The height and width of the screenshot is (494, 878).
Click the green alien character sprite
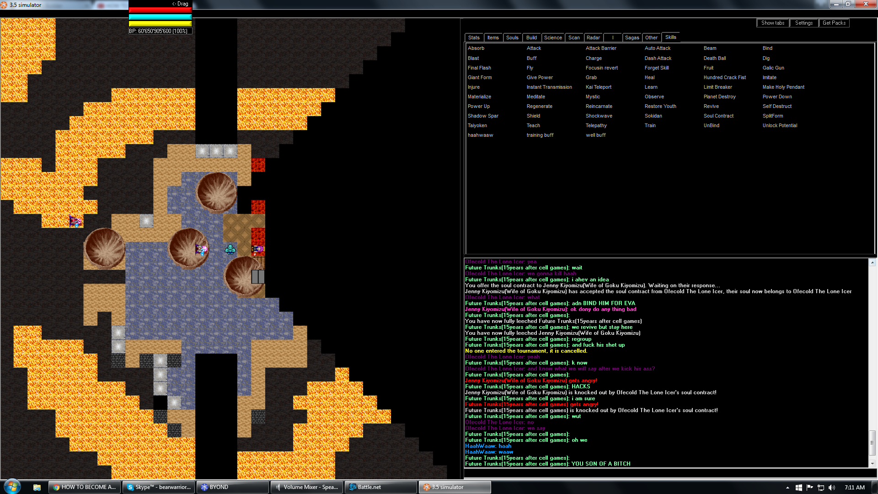(x=230, y=249)
